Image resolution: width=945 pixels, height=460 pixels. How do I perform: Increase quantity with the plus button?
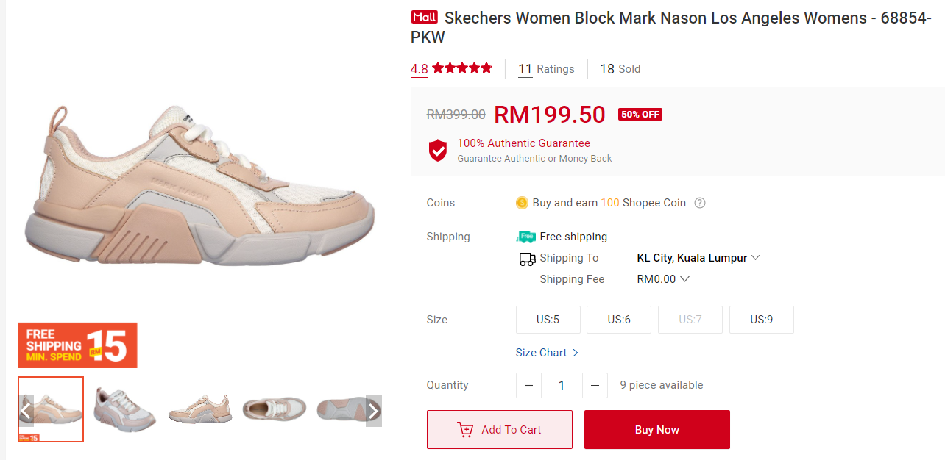(595, 385)
